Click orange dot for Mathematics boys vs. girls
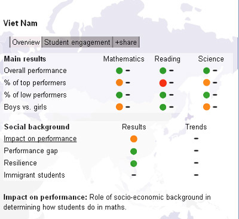This screenshot has width=239, height=219. click(119, 107)
